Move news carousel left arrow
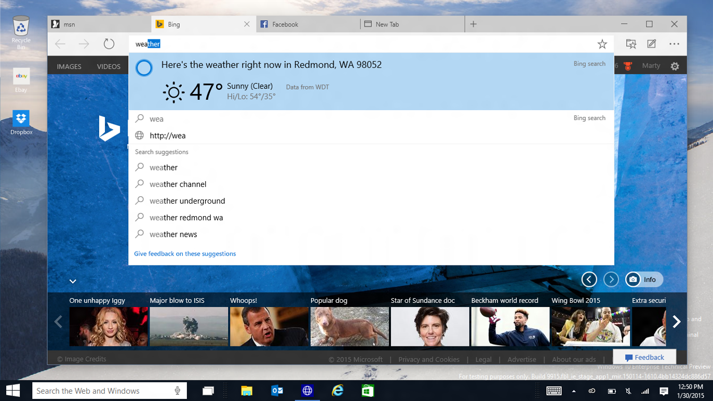Screen dimensions: 713x401 point(58,322)
